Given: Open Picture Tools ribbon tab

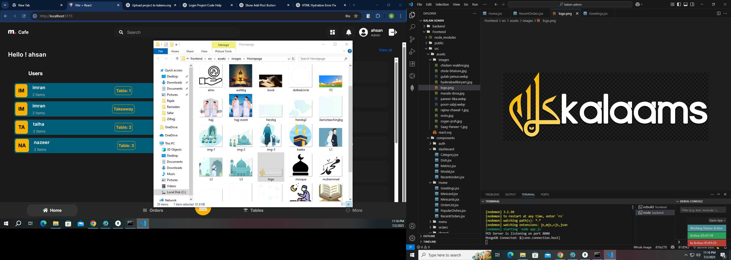Looking at the screenshot, I should 223,51.
